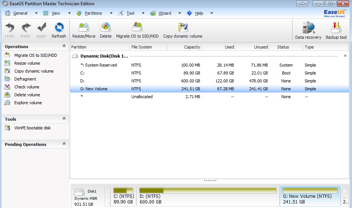Click the Dynamic Disk(Disk 1... group header
The height and width of the screenshot is (208, 352).
pyautogui.click(x=104, y=56)
